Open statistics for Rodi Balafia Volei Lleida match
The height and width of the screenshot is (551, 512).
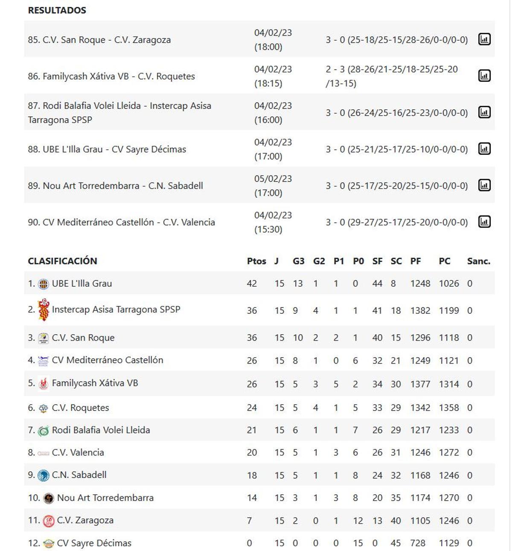[x=484, y=112]
